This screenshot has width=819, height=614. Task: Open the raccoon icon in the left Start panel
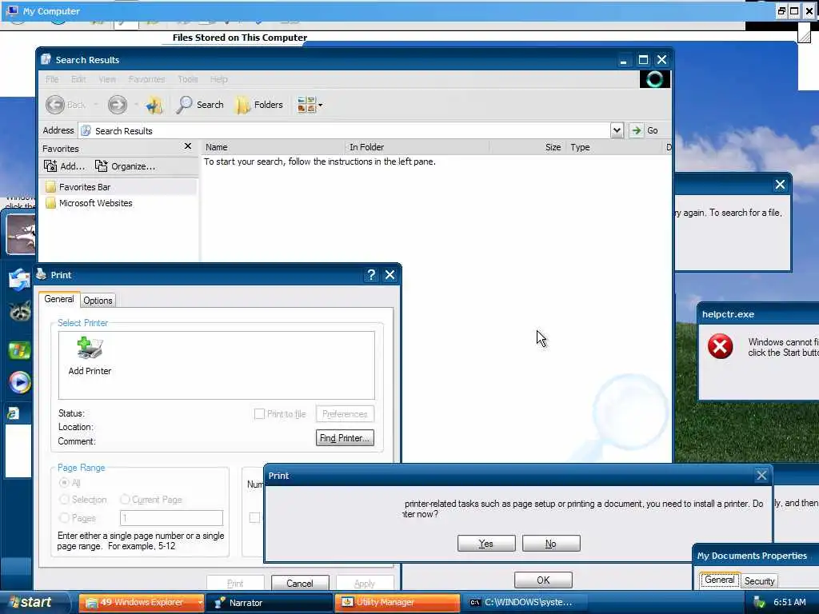(x=20, y=312)
